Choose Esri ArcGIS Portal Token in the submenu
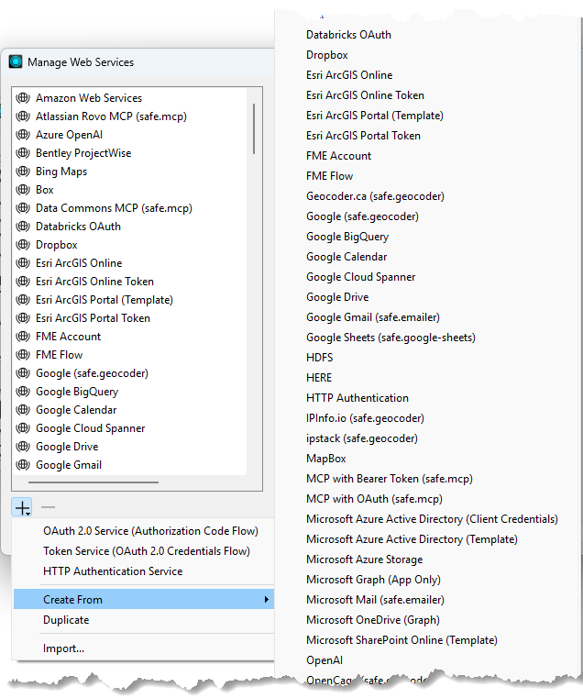Screen dimensions: 583x698 click(363, 136)
